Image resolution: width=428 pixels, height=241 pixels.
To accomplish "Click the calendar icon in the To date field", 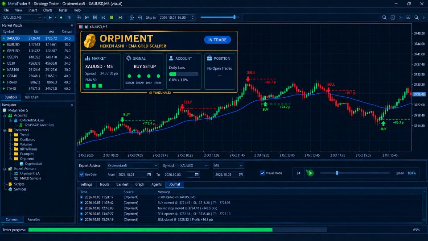I will click(197, 175).
